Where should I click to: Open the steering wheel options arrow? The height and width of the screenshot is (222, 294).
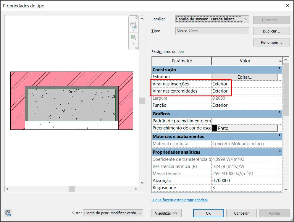tap(134, 31)
